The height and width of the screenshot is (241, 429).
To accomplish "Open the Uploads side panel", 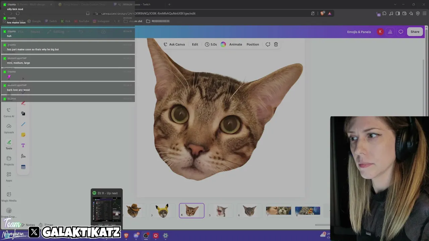I will click(9, 129).
